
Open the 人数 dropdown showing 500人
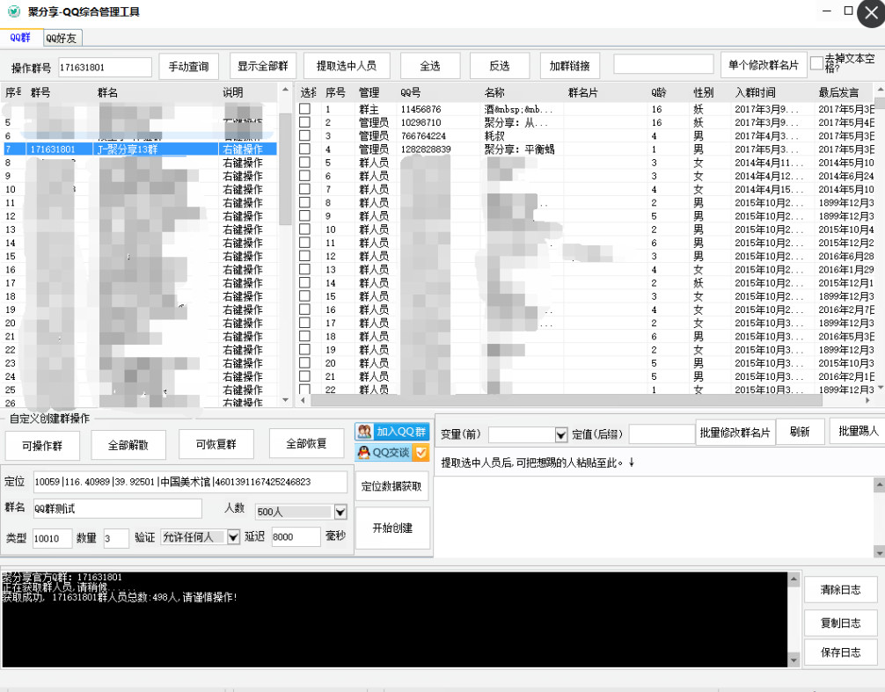(301, 512)
